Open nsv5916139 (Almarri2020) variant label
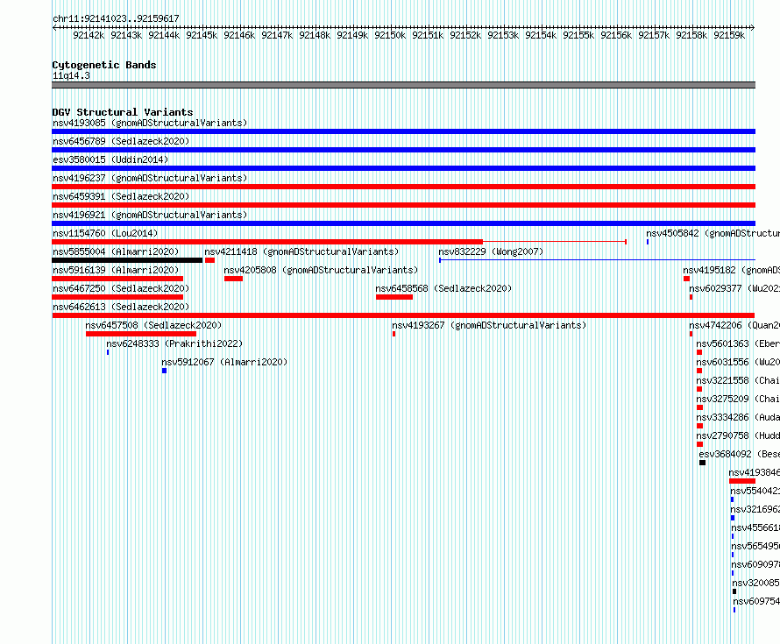Image resolution: width=780 pixels, height=644 pixels. (116, 270)
